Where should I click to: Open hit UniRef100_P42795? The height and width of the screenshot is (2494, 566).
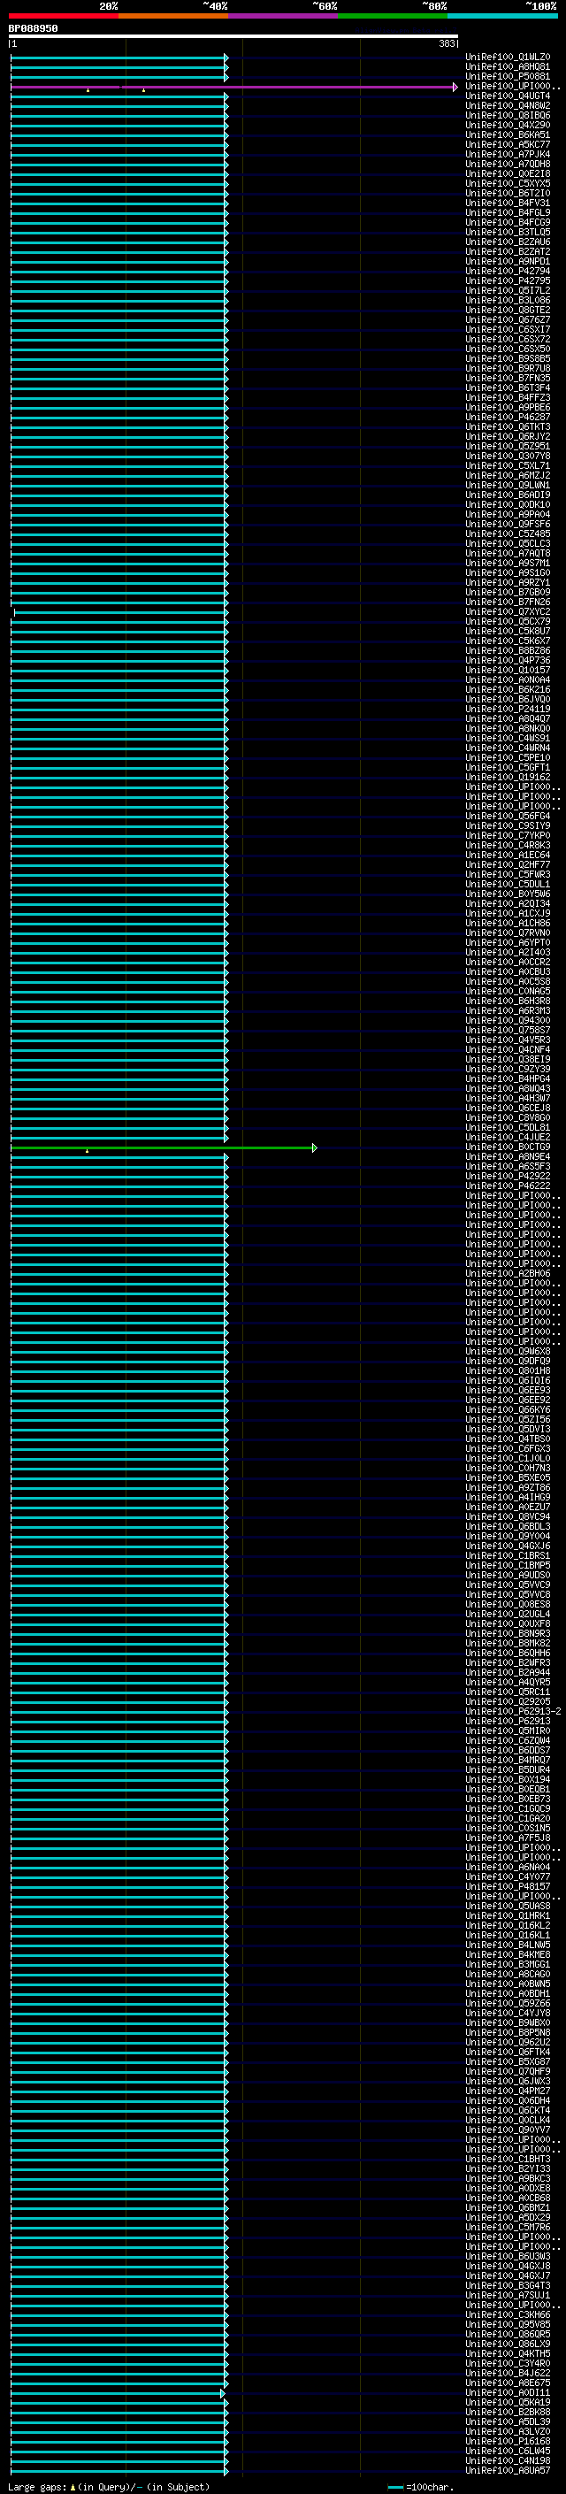click(x=508, y=280)
